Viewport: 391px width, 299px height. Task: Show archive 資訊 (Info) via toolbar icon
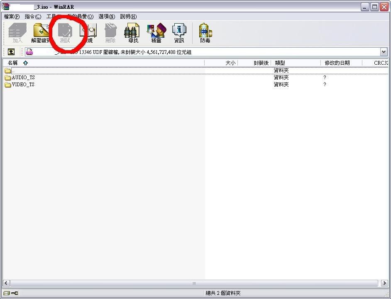click(179, 33)
